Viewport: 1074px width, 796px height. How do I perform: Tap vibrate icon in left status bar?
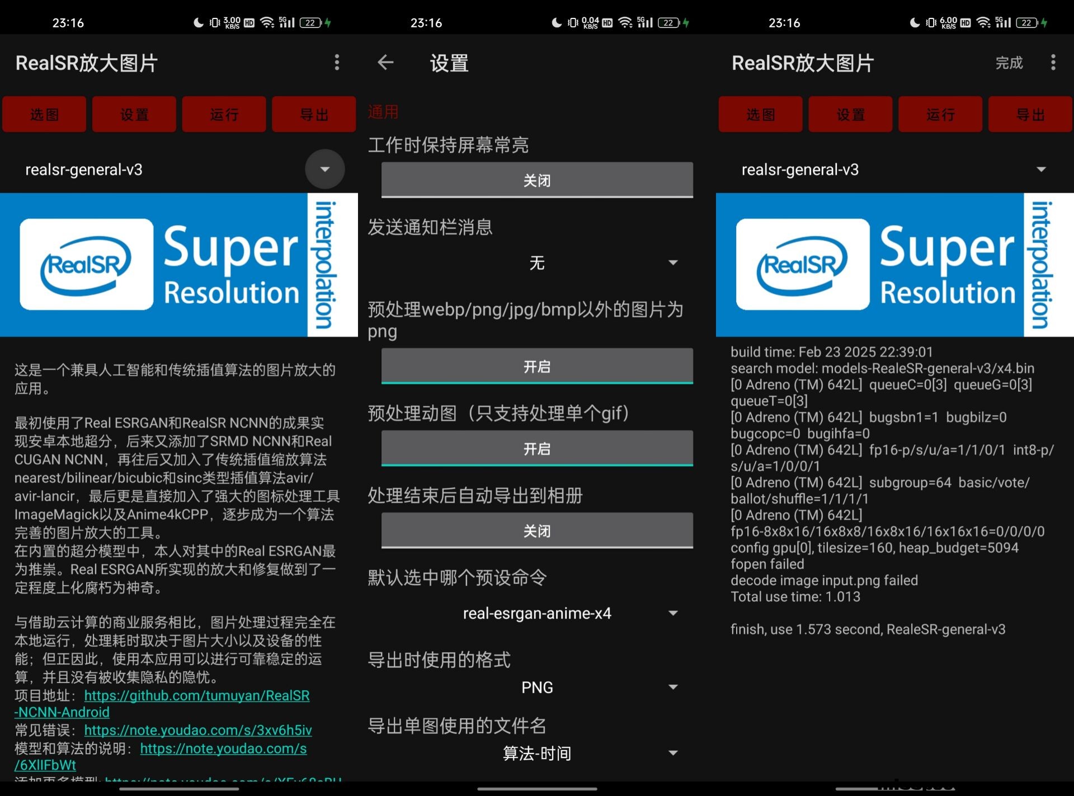click(215, 22)
